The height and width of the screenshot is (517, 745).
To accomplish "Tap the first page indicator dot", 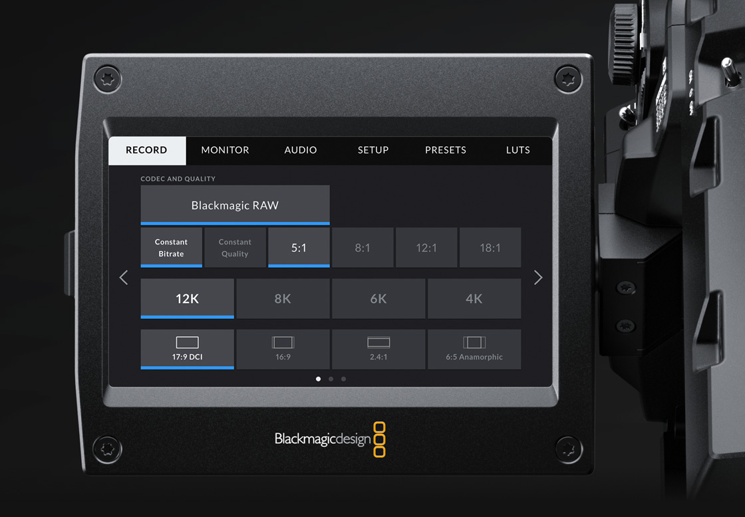I will pos(318,378).
